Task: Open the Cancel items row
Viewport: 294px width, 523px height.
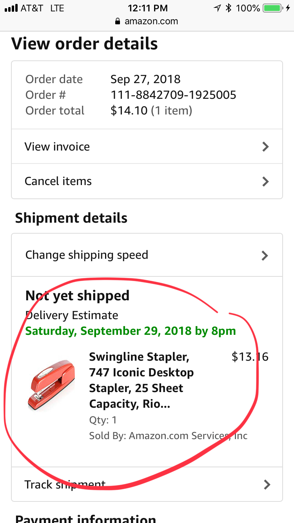Action: [58, 181]
